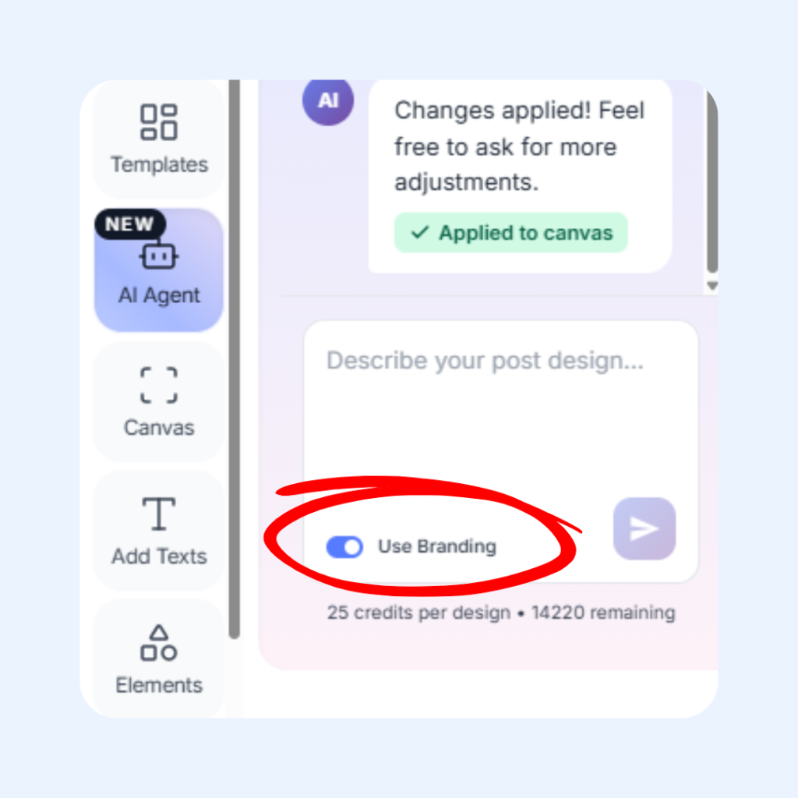Click the Add Texts T icon
Viewport: 798px width, 798px height.
(x=159, y=514)
